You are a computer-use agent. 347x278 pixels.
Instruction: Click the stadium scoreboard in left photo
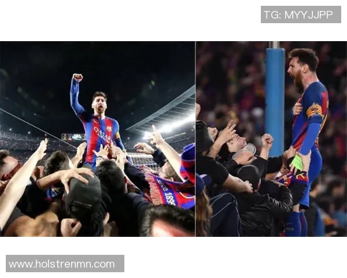point(73,137)
